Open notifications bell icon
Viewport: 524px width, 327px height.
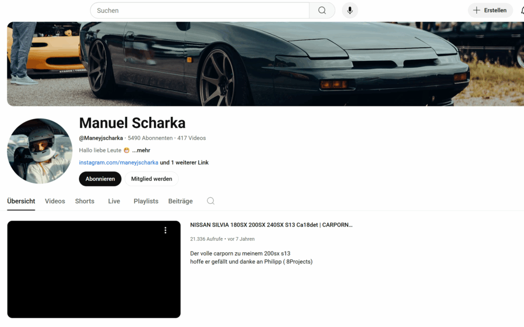(522, 11)
